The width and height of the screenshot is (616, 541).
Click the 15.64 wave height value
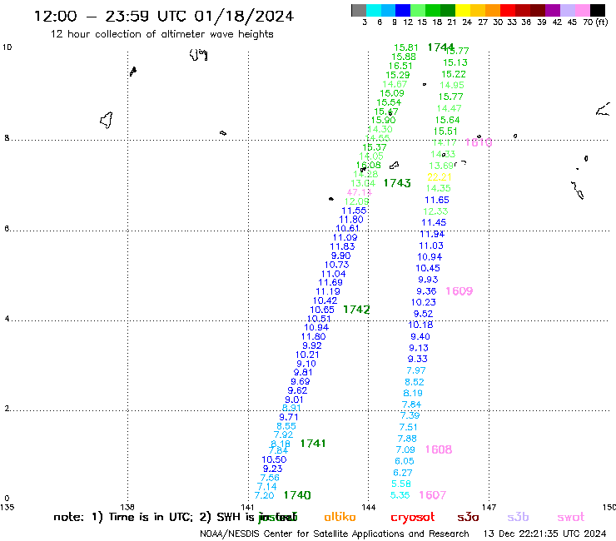click(447, 120)
